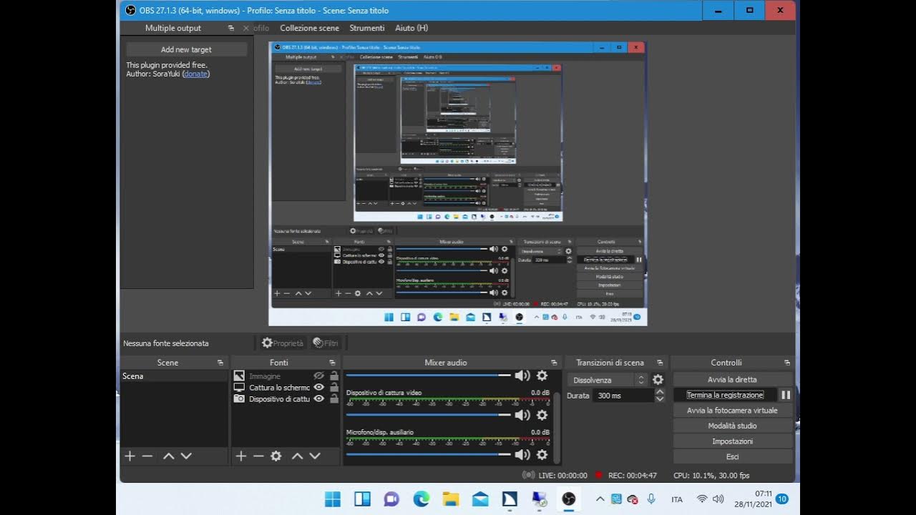Open Impostazioni from Controlli panel
The image size is (916, 515).
[732, 441]
